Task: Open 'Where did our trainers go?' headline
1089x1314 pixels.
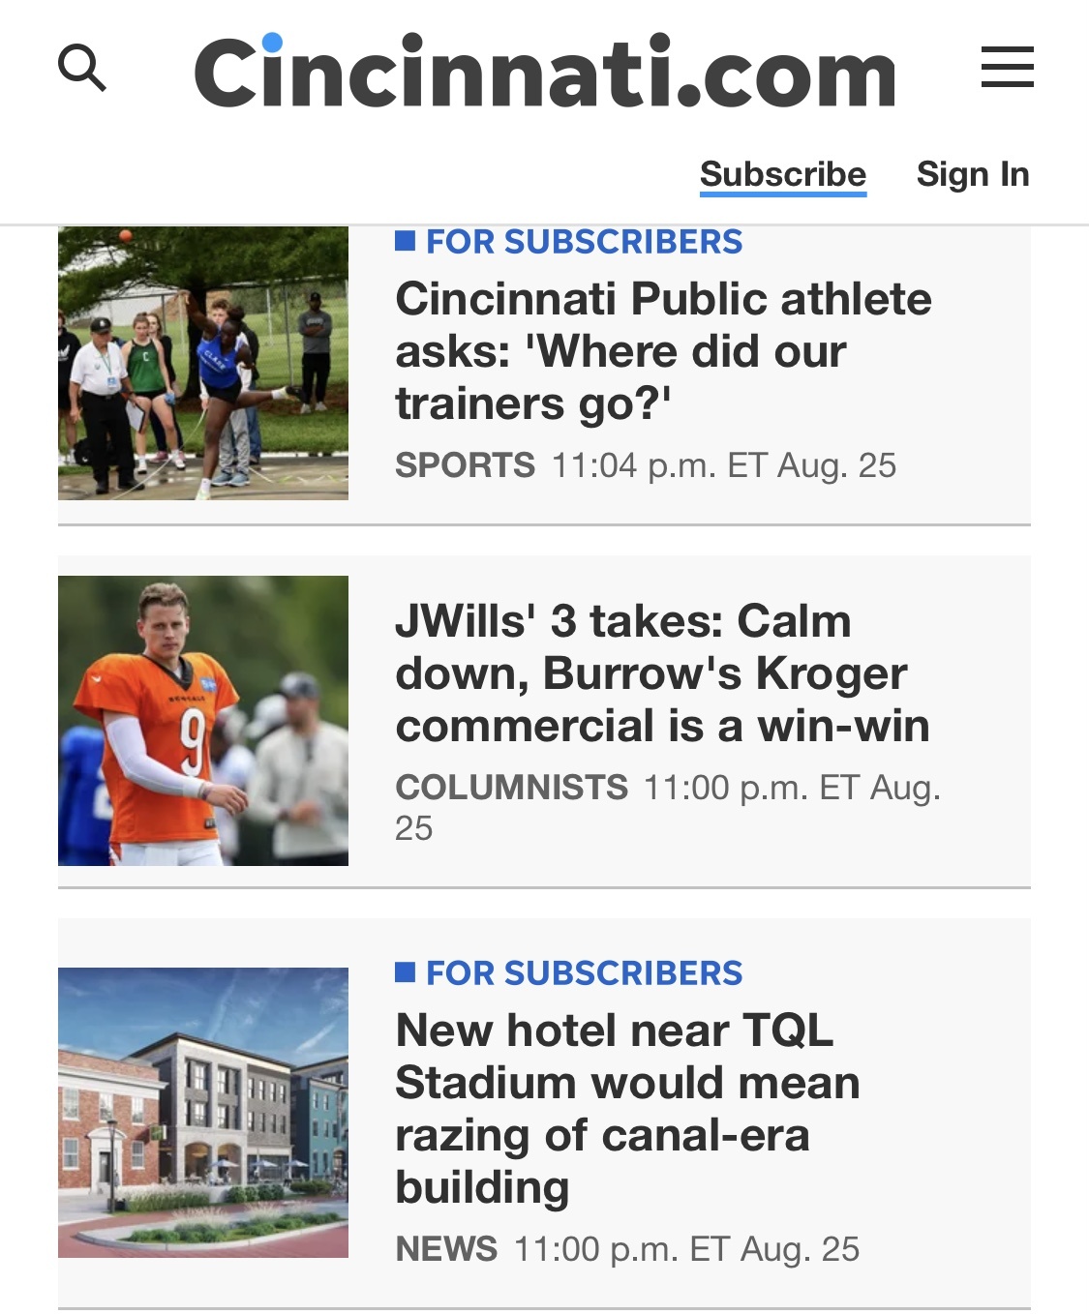Action: pyautogui.click(x=663, y=351)
